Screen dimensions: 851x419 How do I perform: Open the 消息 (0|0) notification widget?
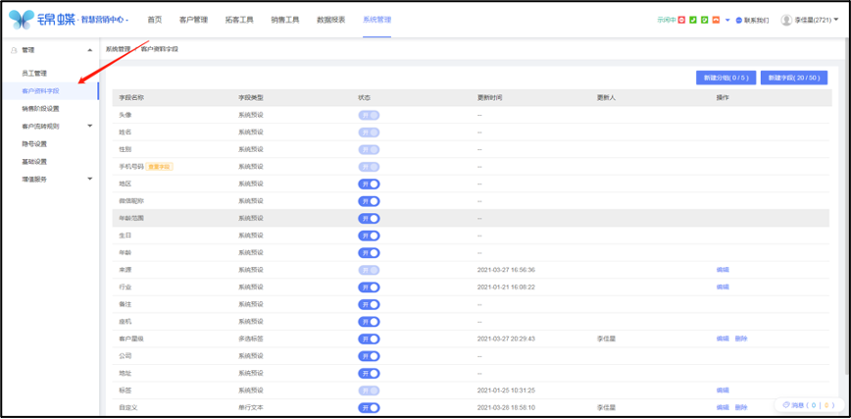[x=809, y=405]
